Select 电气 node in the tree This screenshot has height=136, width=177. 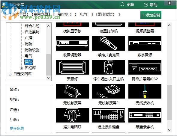28,56
